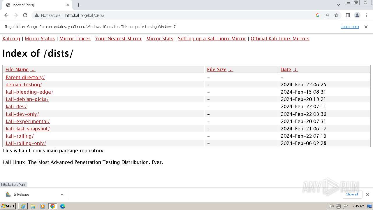Open the Chrome side panel
Screen dimensions: 373x210
348,15
